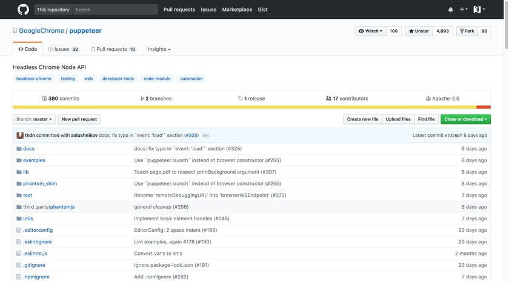The image size is (509, 282).
Task: Open Pull requests in top navigation
Action: pyautogui.click(x=179, y=10)
